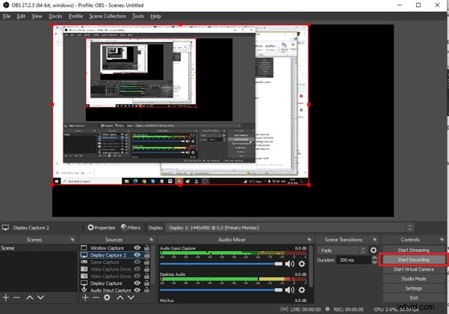Toggle visibility of Display Capture 2
This screenshot has height=314, width=449.
137,255
